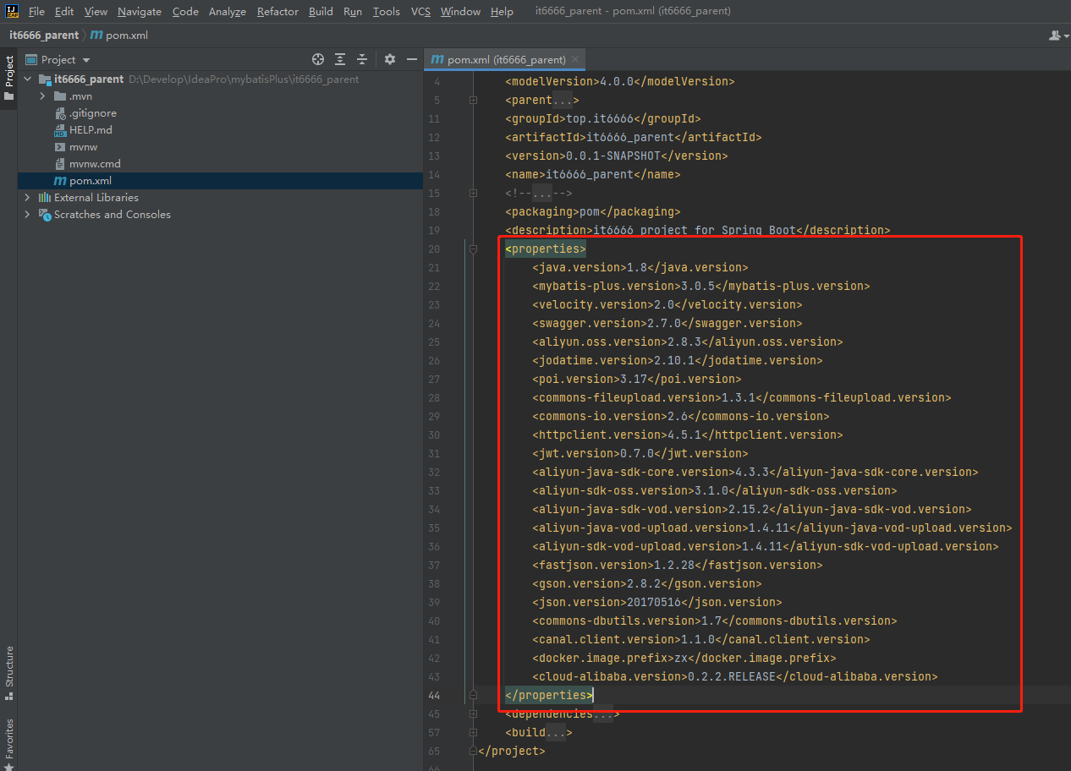Open the Run menu
This screenshot has width=1071, height=771.
pos(353,11)
